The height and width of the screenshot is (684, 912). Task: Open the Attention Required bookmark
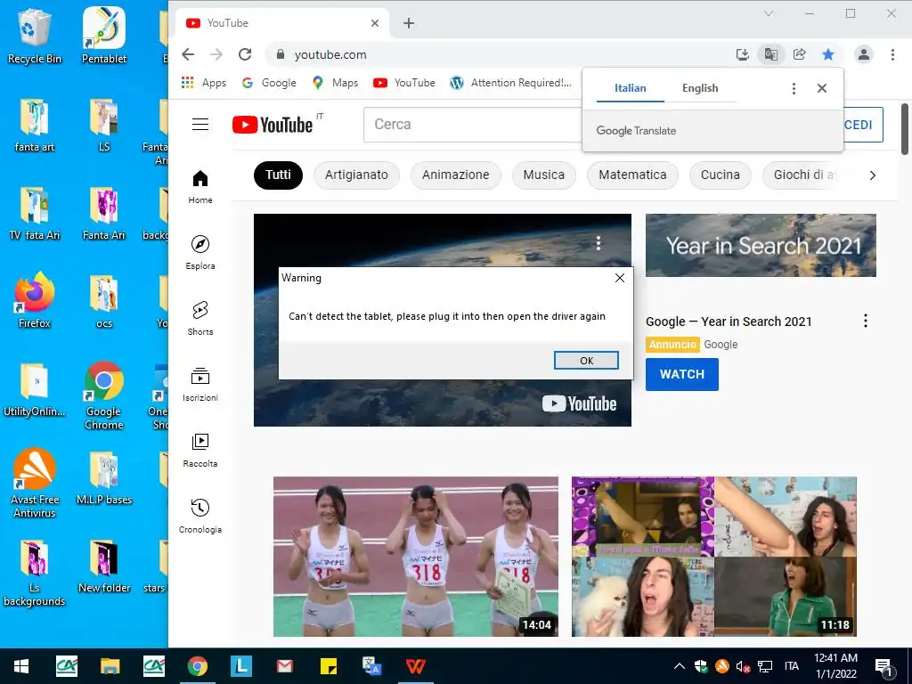[x=510, y=83]
